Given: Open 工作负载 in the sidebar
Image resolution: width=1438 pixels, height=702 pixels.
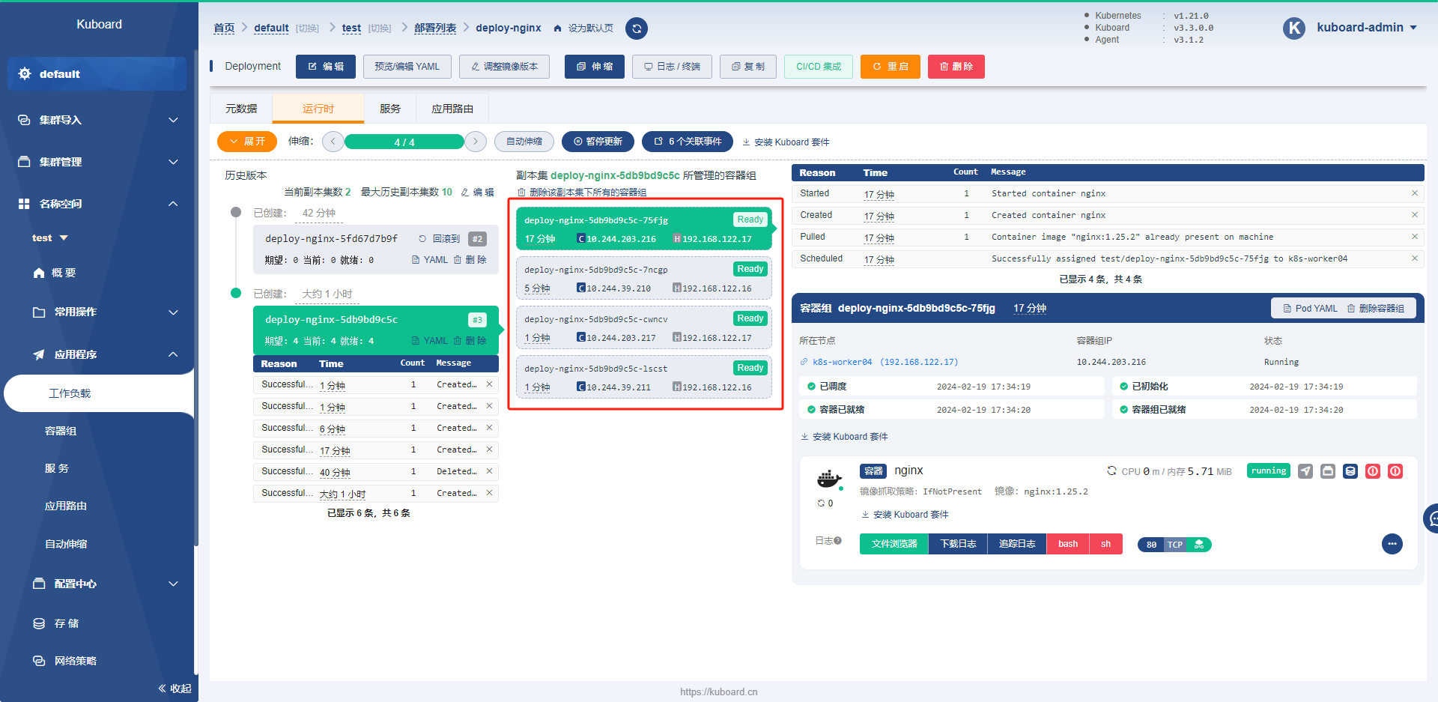Looking at the screenshot, I should click(99, 393).
